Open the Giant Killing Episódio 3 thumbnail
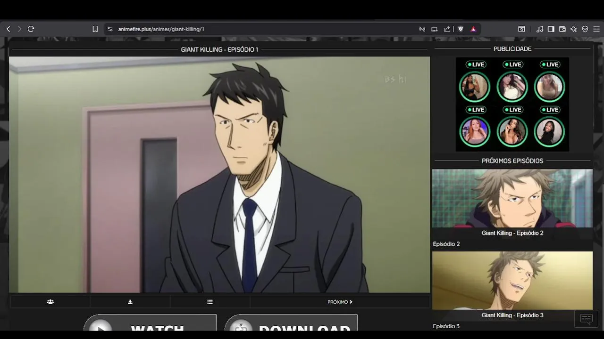Screen dimensions: 604x339 click(x=512, y=281)
